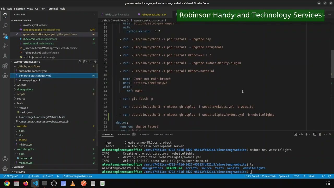Open the Run menu
Screen dimensions: 334x188
coord(43,9)
